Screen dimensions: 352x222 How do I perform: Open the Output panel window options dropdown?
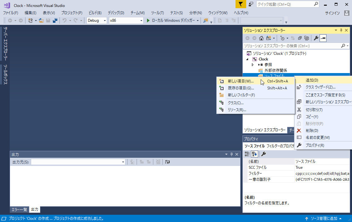[x=226, y=154]
